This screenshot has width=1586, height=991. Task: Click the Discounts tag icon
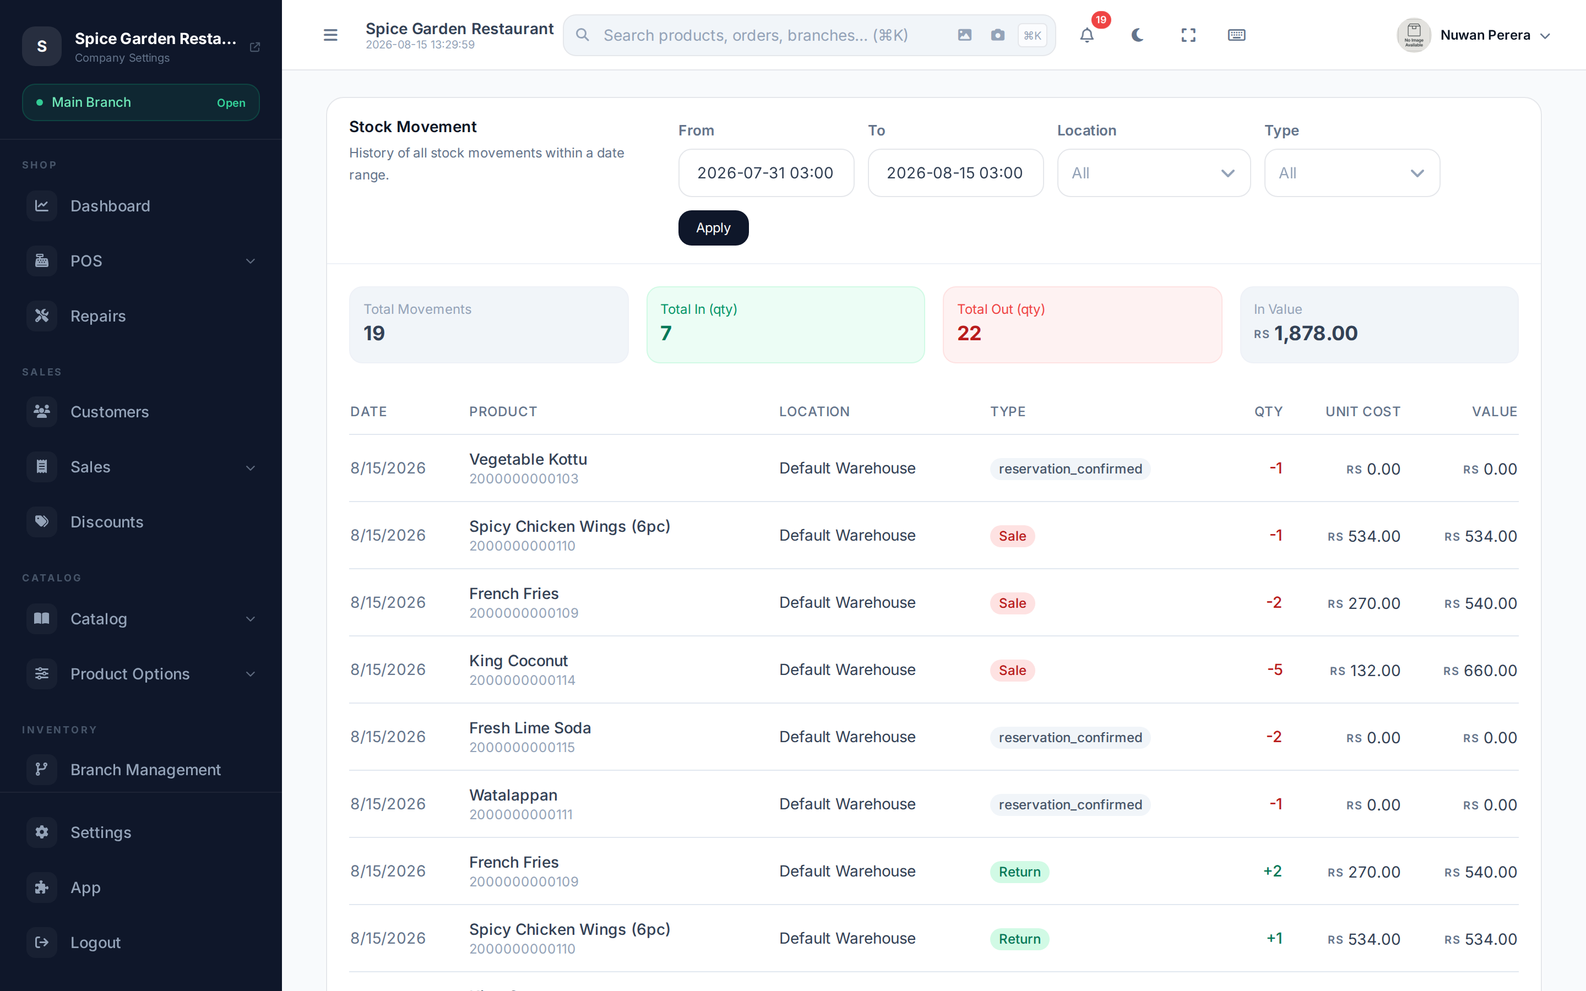(42, 522)
